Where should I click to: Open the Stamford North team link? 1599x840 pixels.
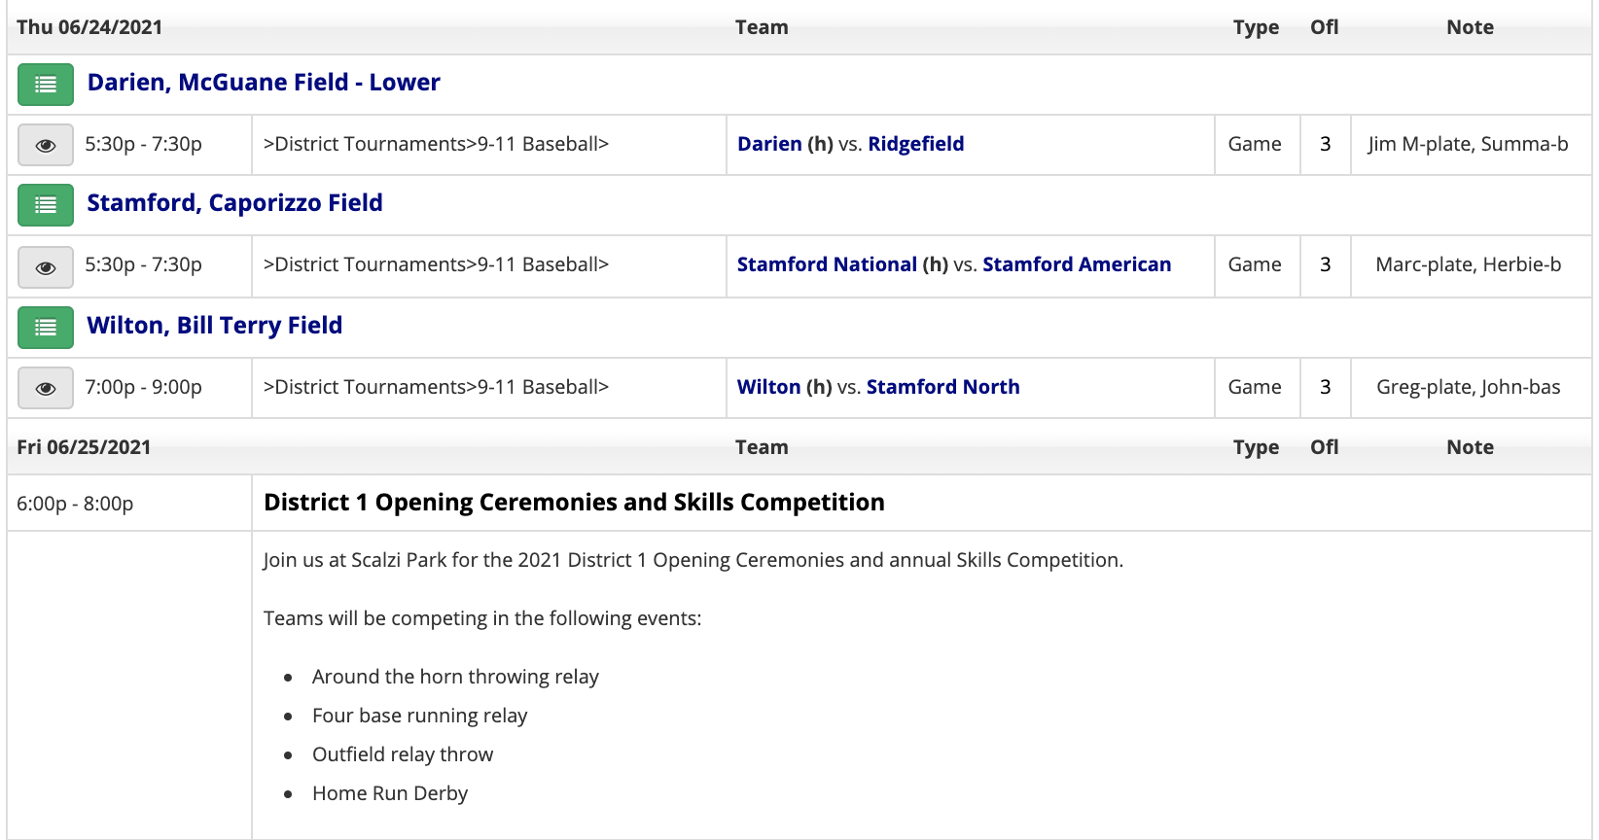coord(942,387)
